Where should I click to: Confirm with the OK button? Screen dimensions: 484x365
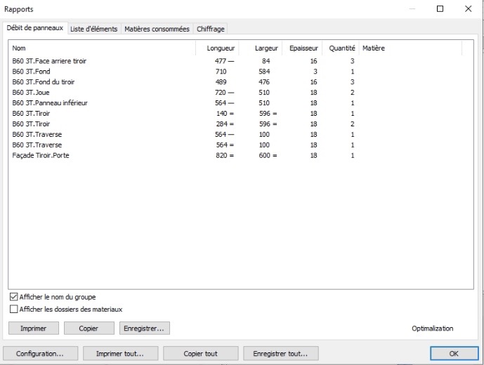(x=453, y=353)
